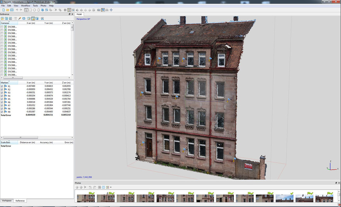This screenshot has width=341, height=207.
Task: Uncheck the marker P1 checkbox
Action: tap(2, 86)
